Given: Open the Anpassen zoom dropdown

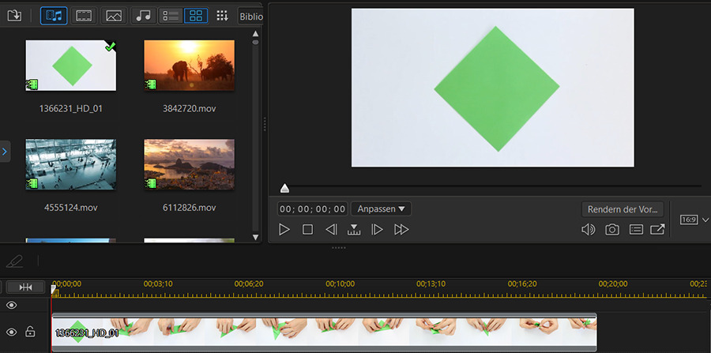Looking at the screenshot, I should coord(381,209).
